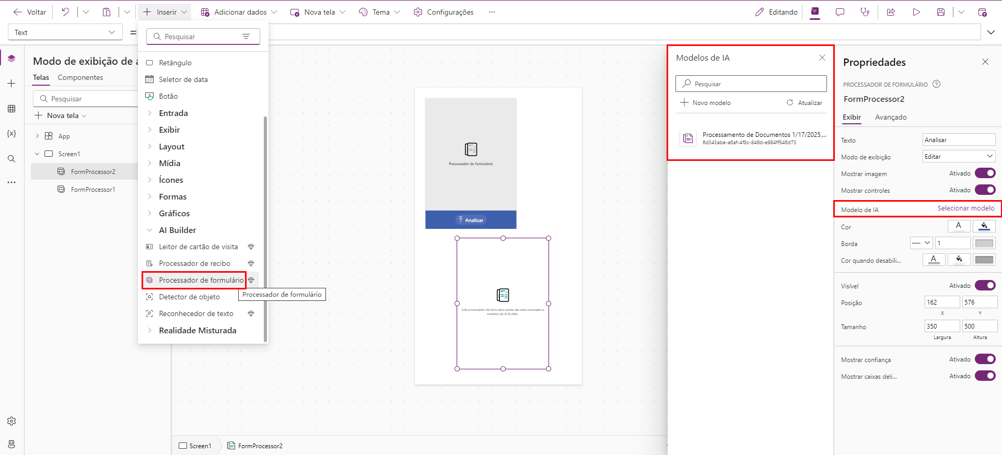Expand the App tree item
1002x455 pixels.
pos(37,136)
